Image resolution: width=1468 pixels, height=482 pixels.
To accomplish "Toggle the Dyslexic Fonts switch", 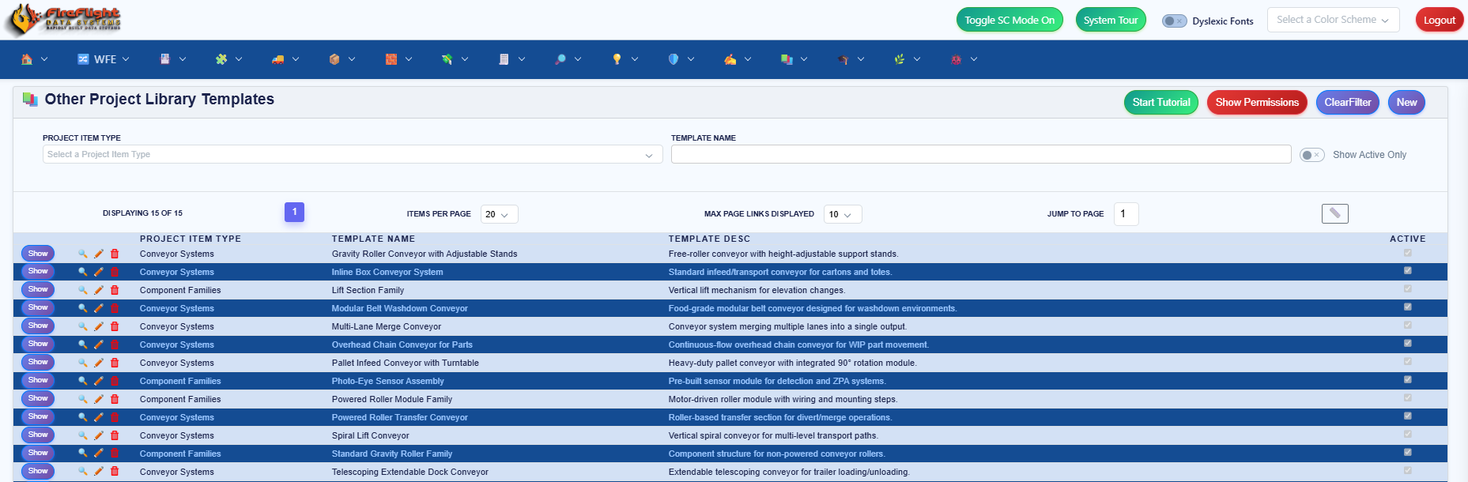I will (1174, 21).
